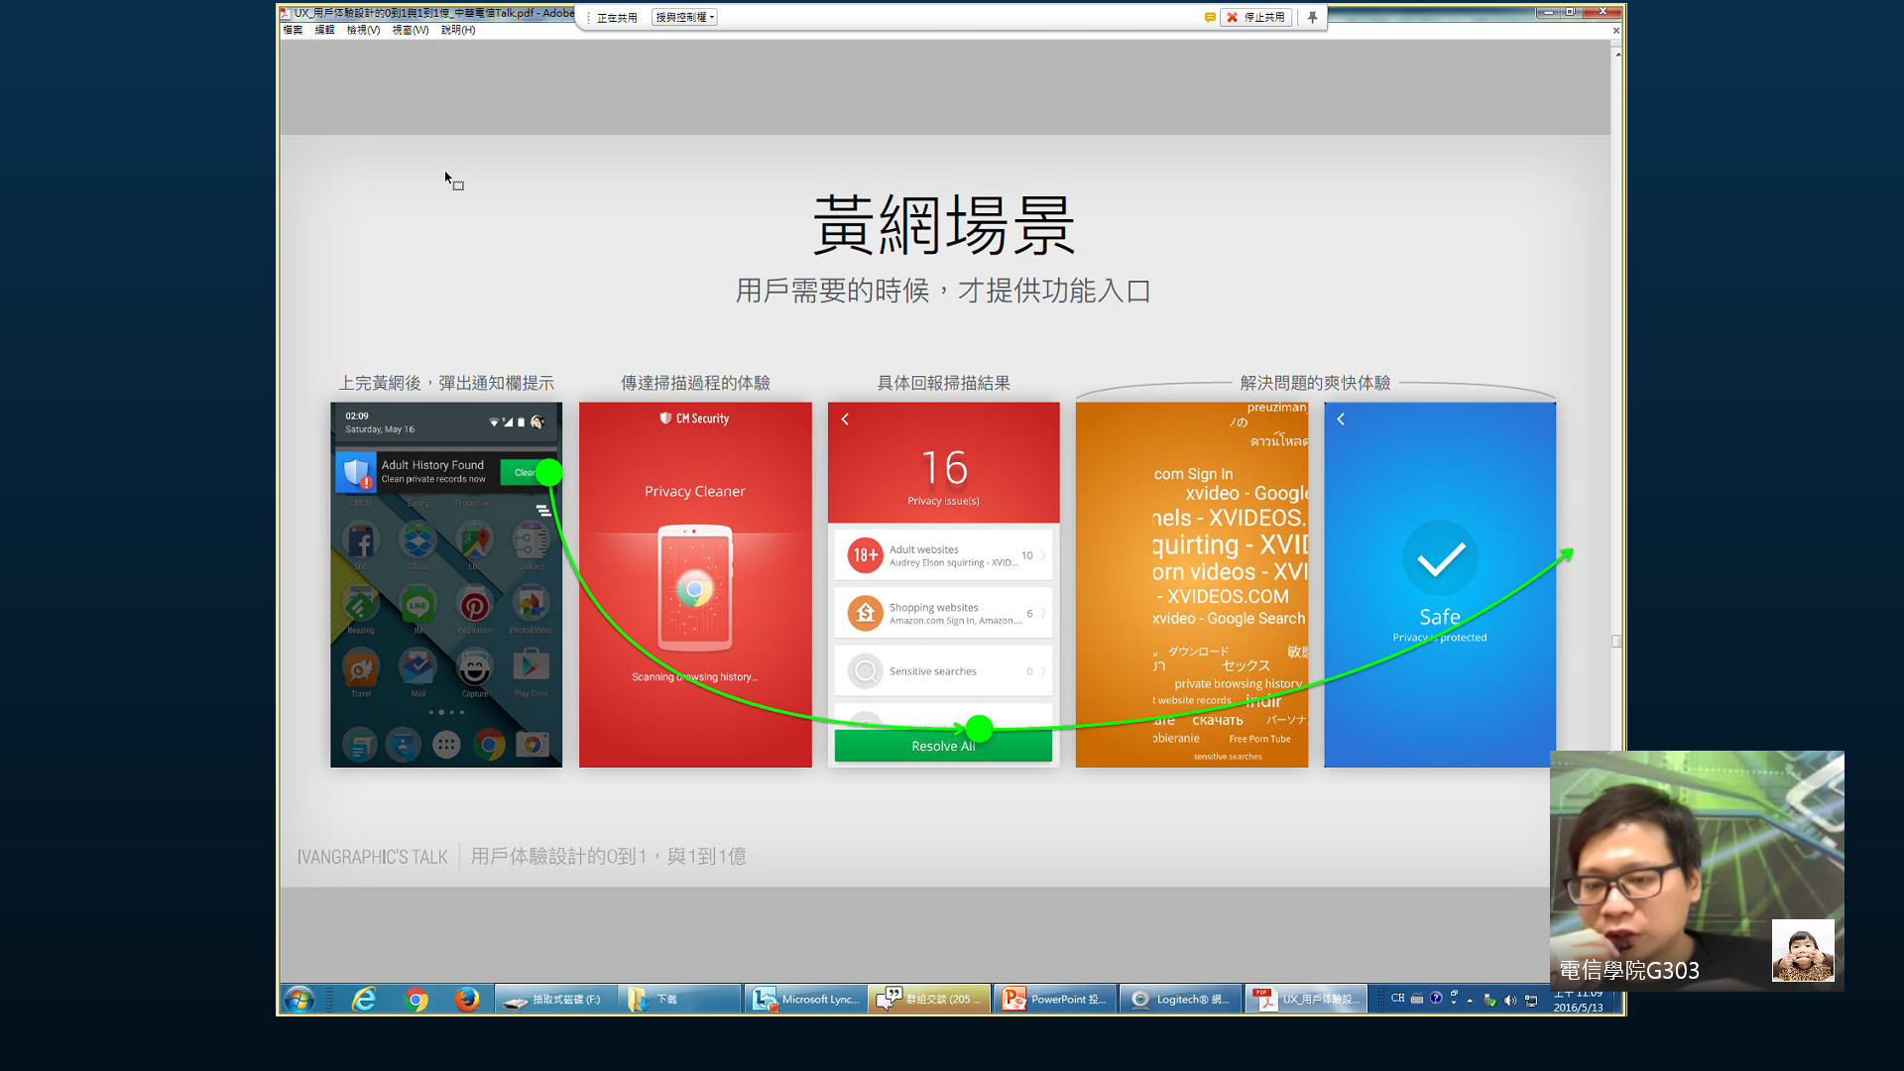Click the Logitech webcam taskbar item
The image size is (1904, 1071).
click(x=1180, y=999)
